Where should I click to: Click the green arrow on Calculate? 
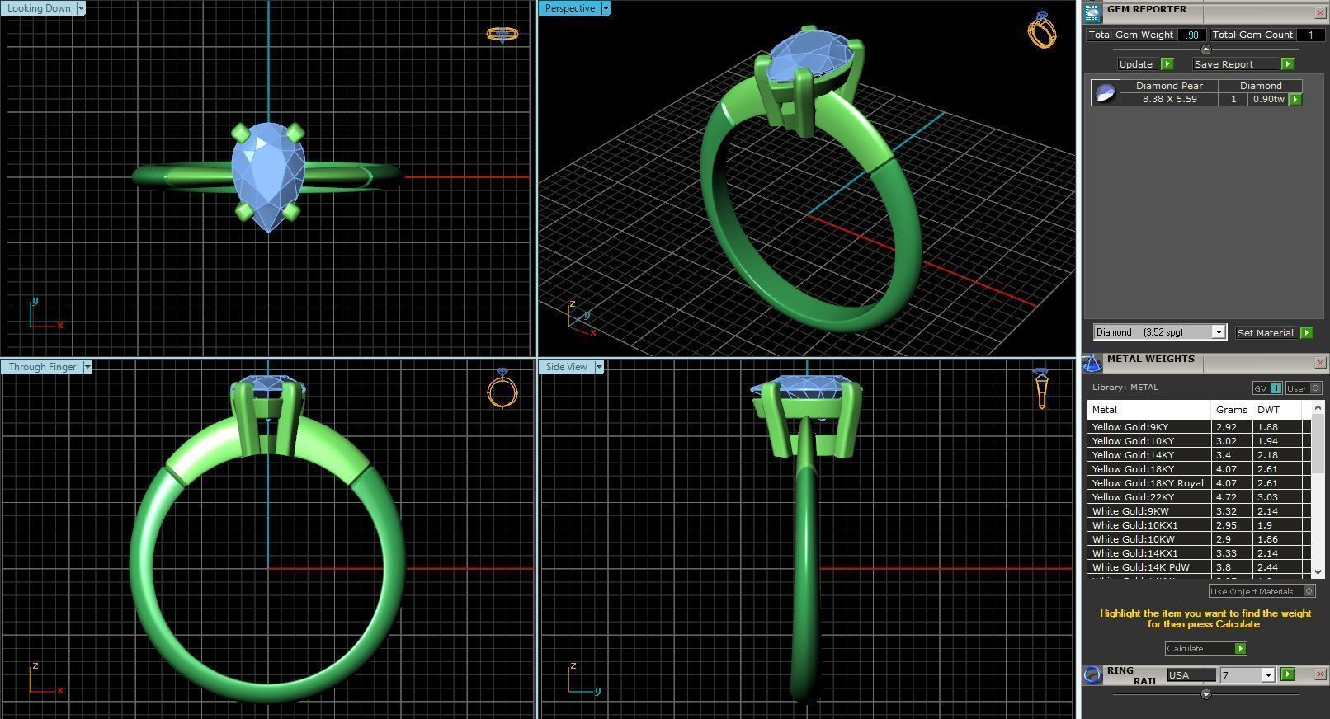click(1240, 648)
